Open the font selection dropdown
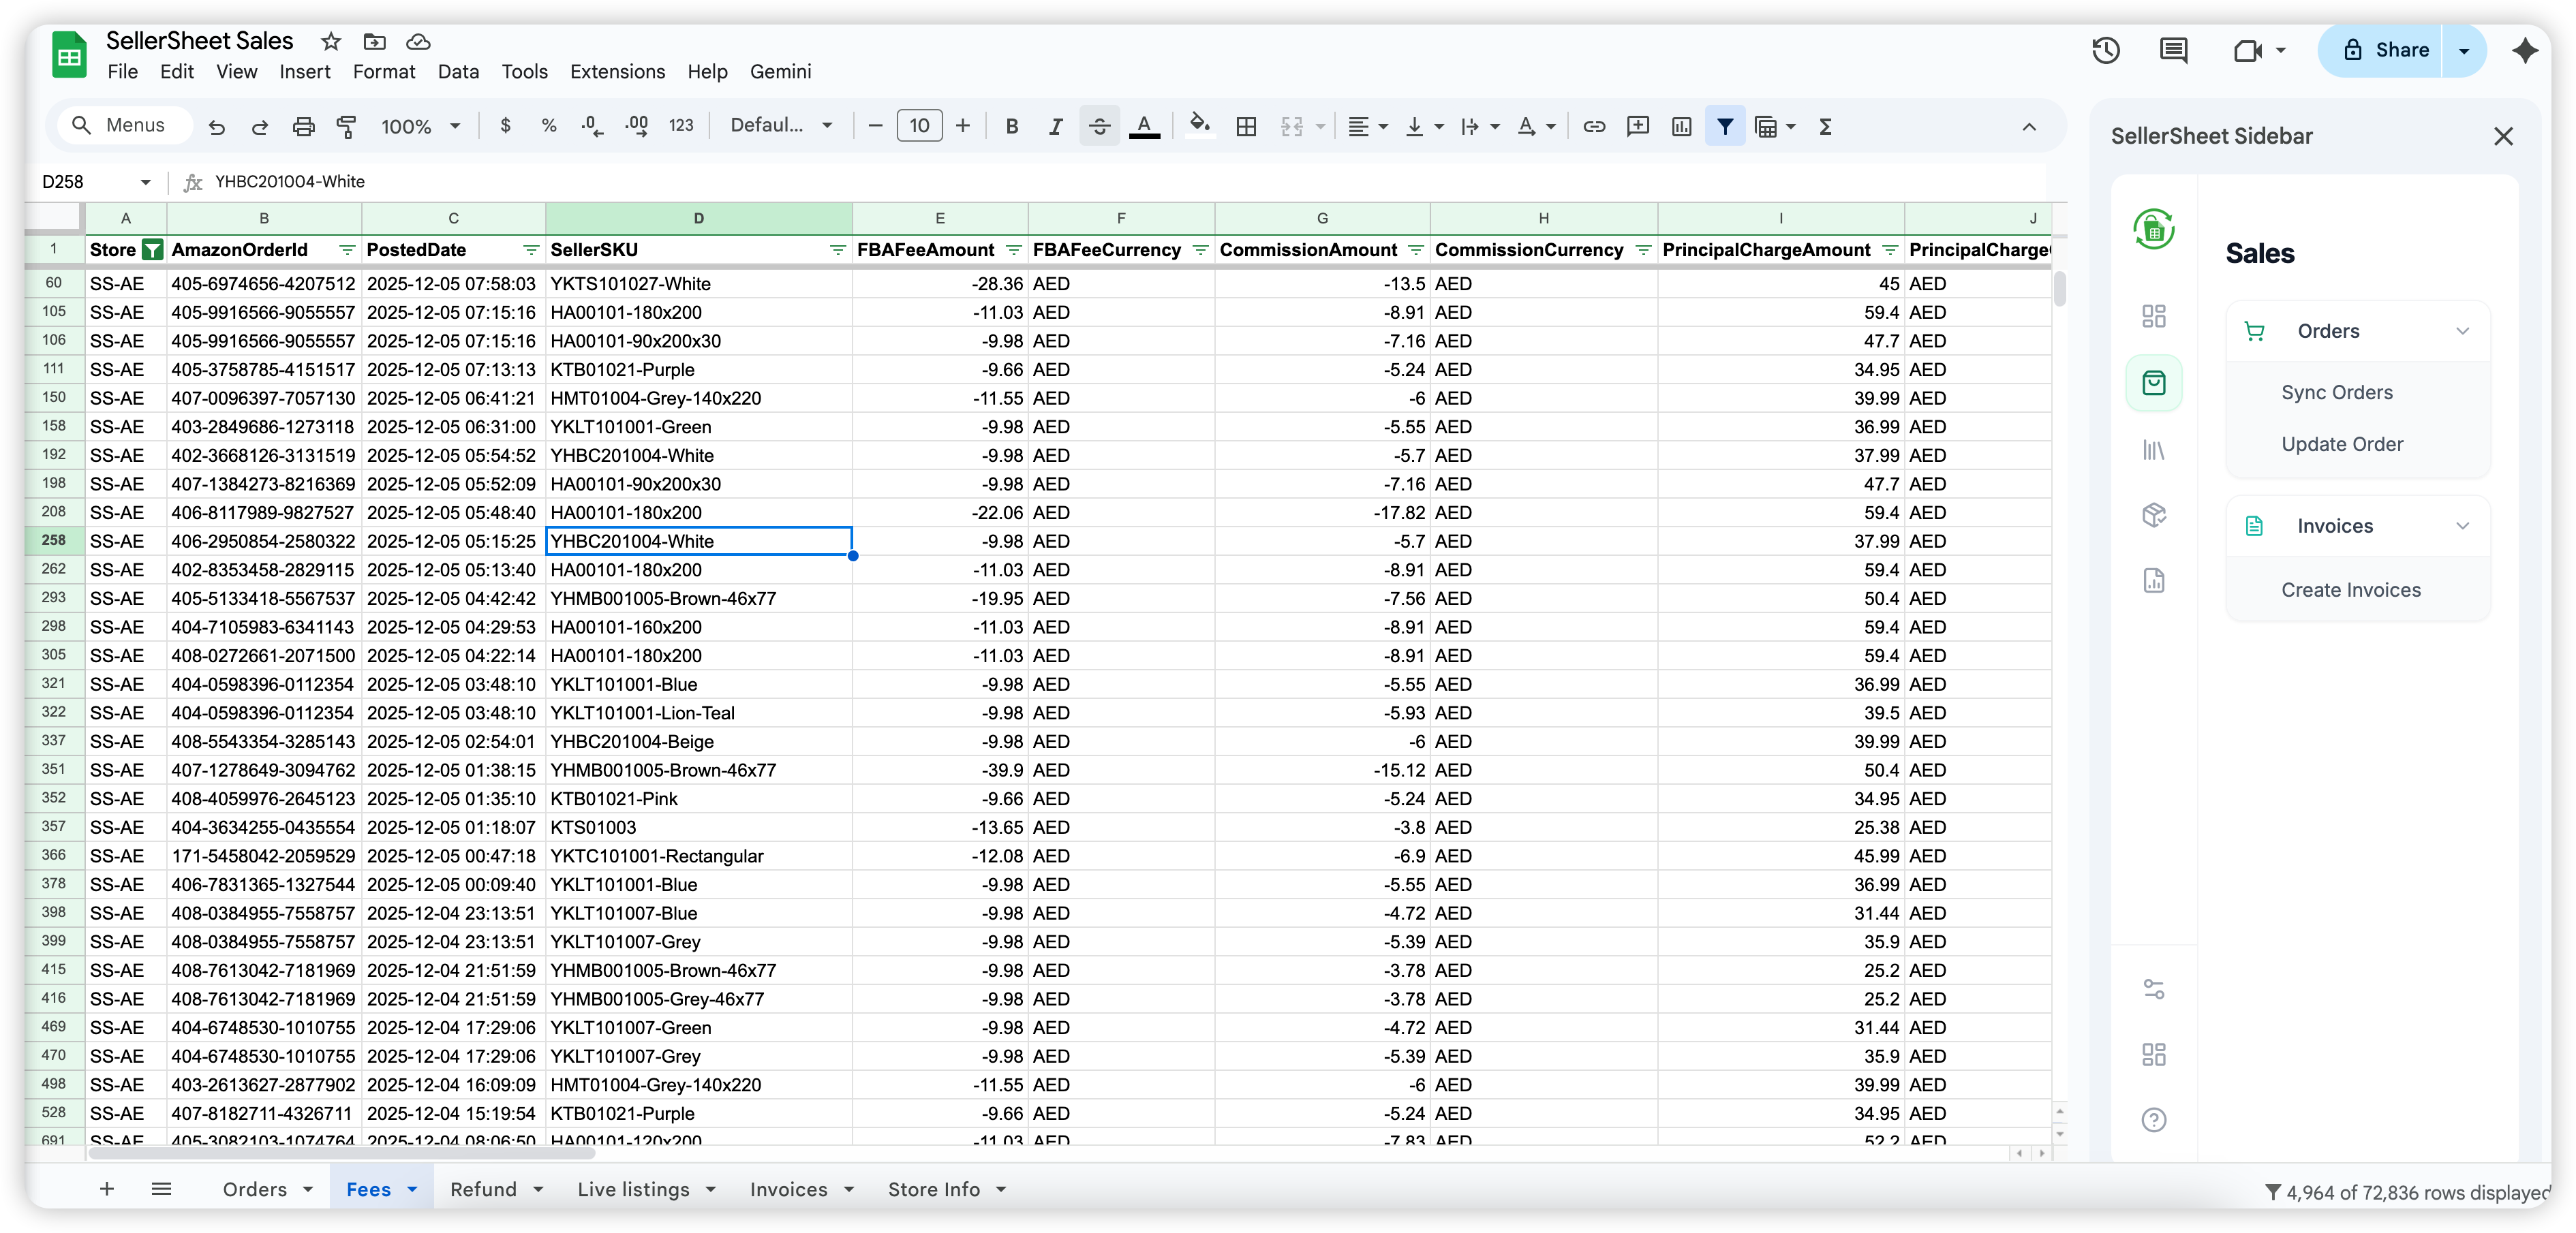2576x1233 pixels. click(x=781, y=125)
